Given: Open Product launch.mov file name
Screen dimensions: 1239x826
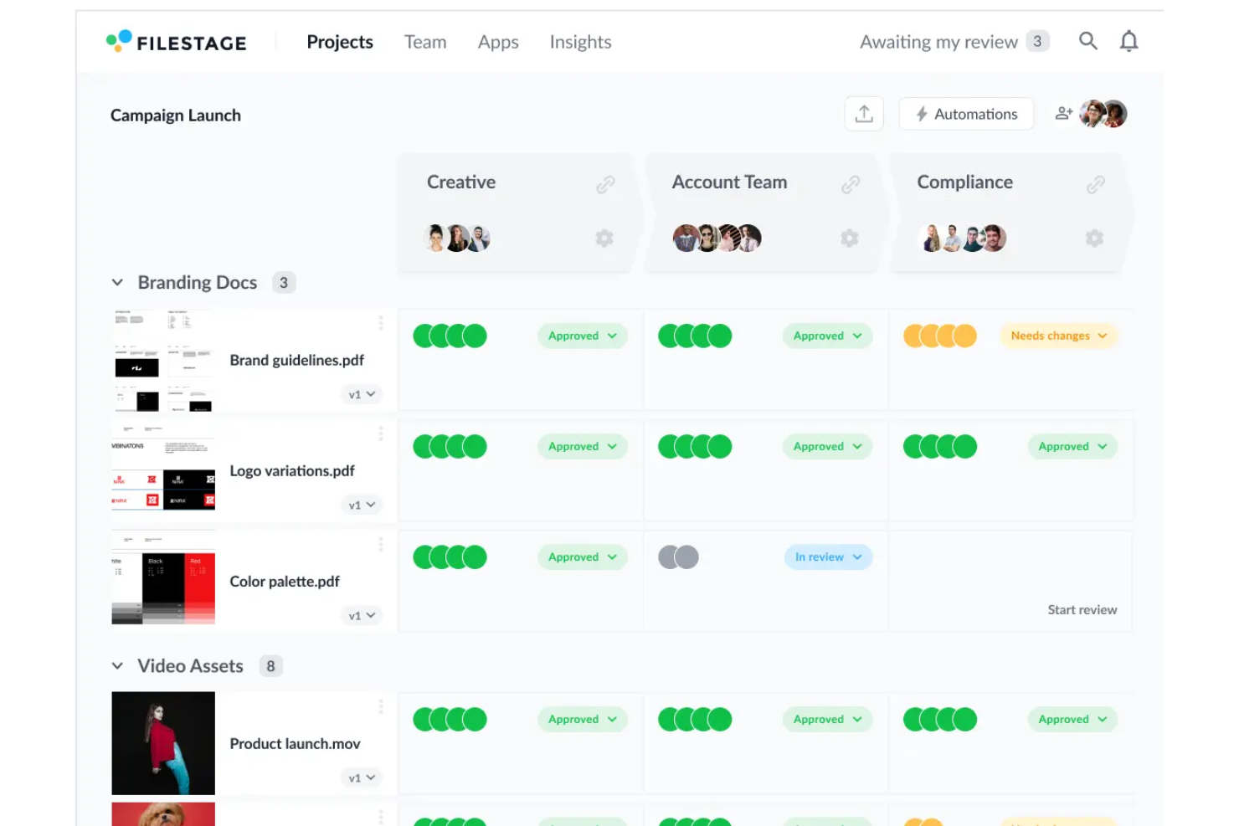Looking at the screenshot, I should point(295,743).
